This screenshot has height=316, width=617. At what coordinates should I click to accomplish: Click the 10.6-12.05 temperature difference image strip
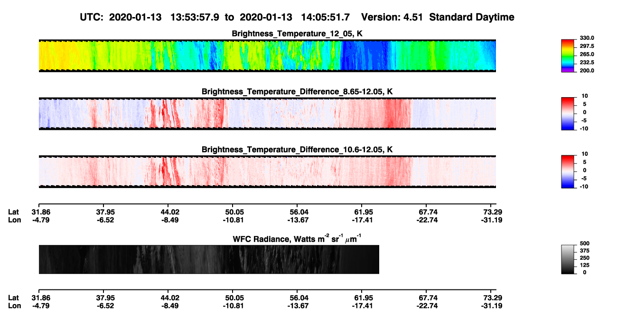tap(267, 172)
